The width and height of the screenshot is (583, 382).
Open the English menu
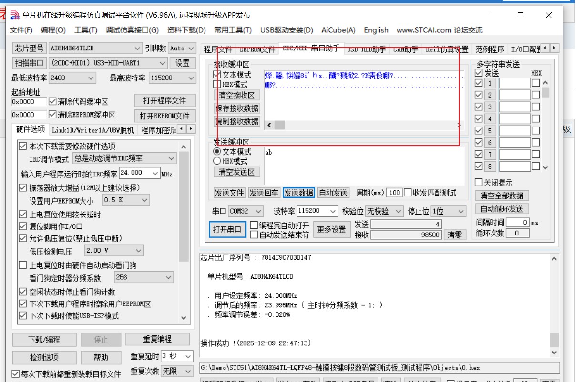[376, 29]
